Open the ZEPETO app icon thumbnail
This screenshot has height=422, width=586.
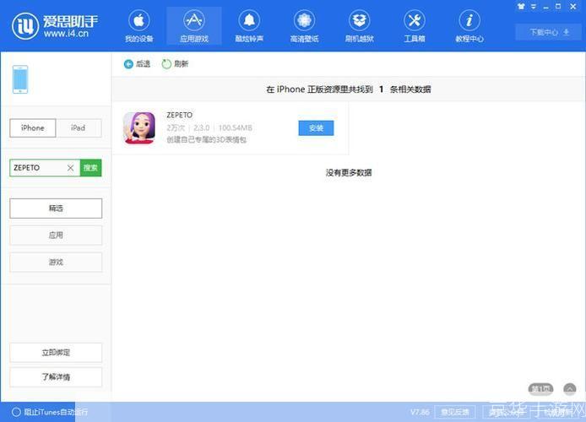point(139,127)
